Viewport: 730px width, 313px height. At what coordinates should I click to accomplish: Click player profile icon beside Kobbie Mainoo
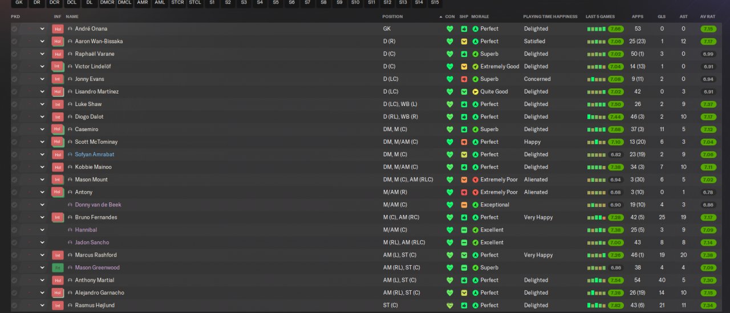(70, 167)
